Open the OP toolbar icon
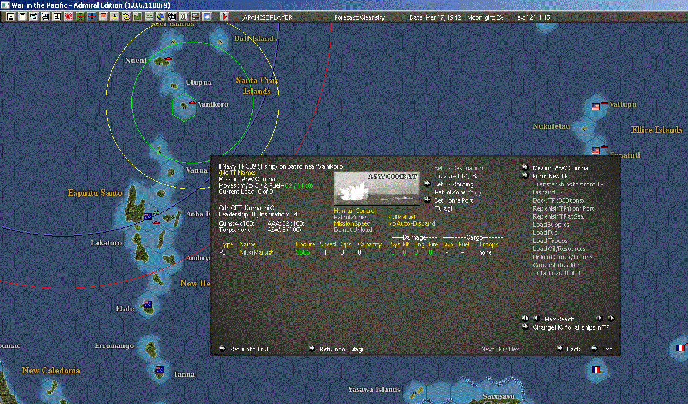Screen dimensions: 688x404 click(x=184, y=17)
